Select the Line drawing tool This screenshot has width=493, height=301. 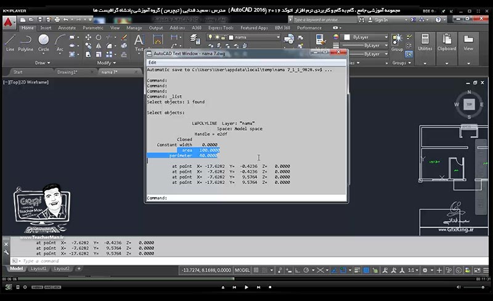click(10, 43)
